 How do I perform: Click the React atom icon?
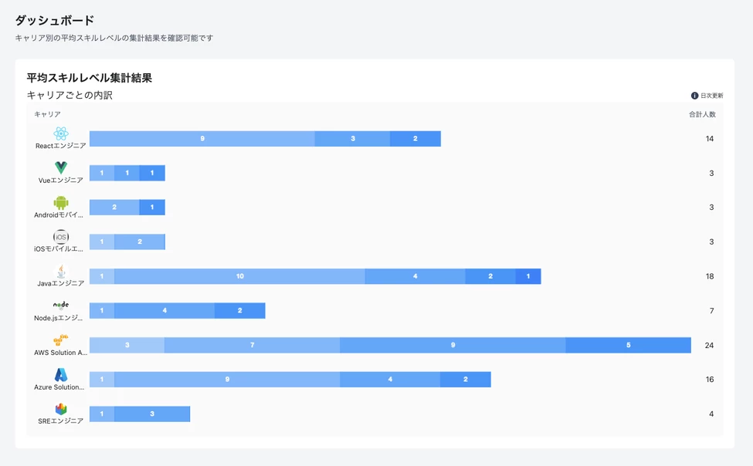[61, 133]
